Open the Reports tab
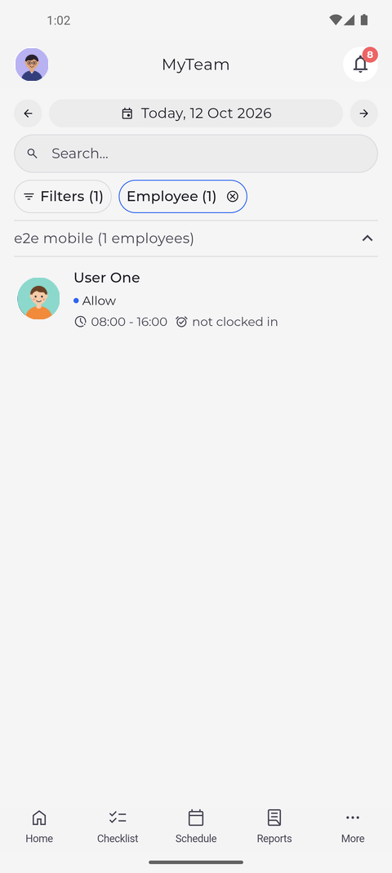This screenshot has height=873, width=392. [x=274, y=826]
